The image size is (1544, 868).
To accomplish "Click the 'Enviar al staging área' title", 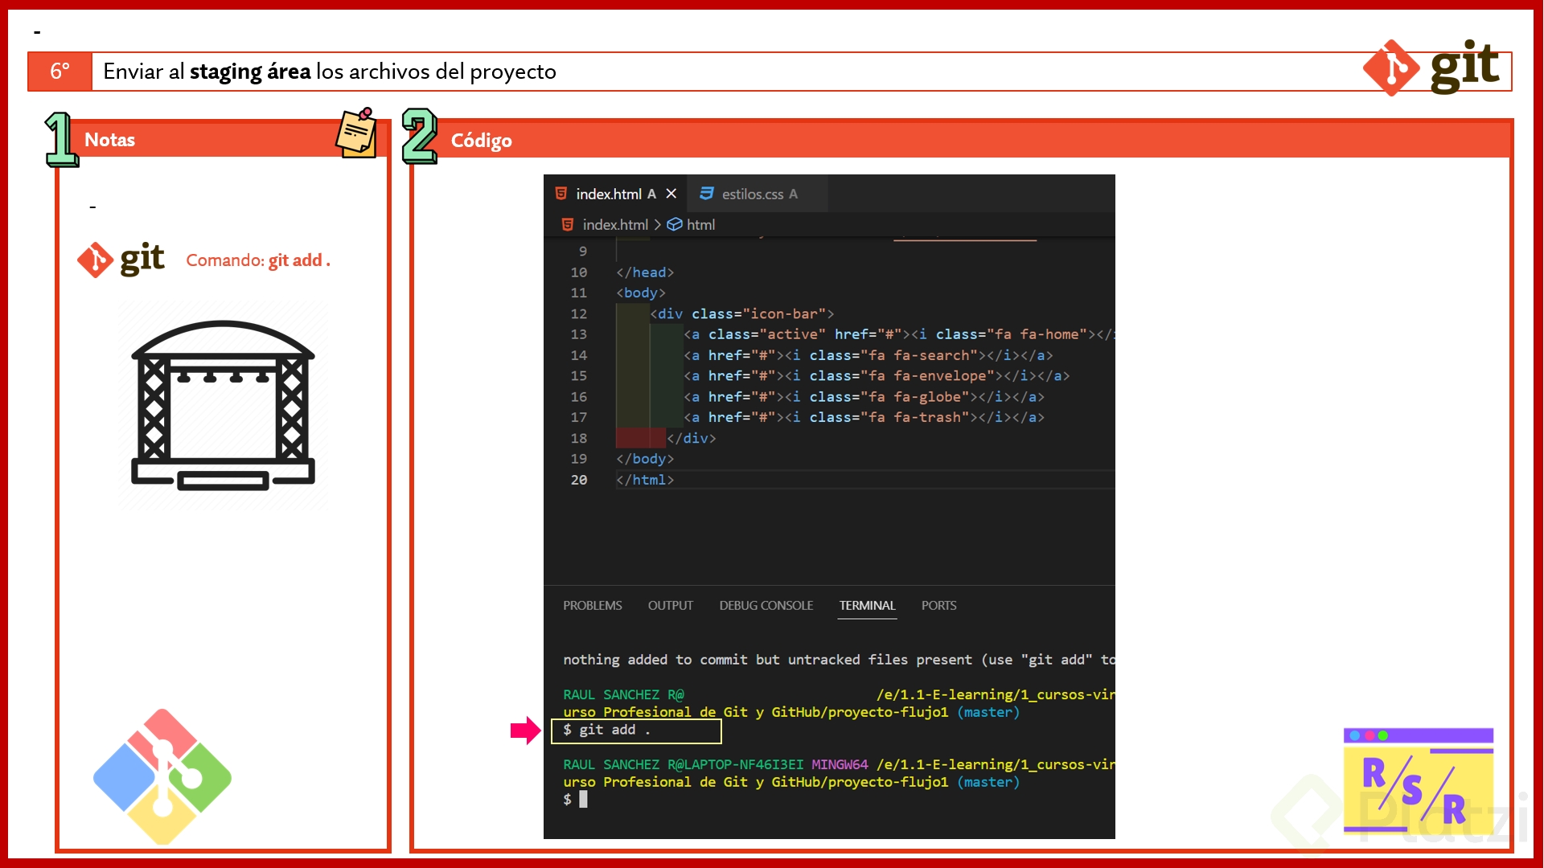I will point(330,72).
